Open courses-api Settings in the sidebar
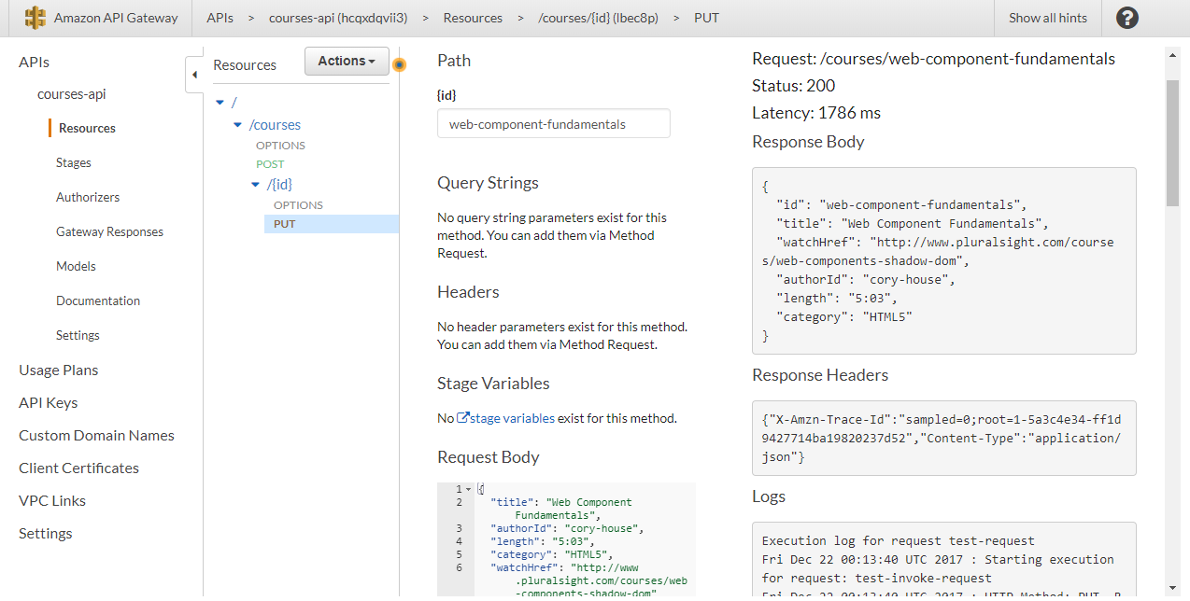 click(x=78, y=336)
